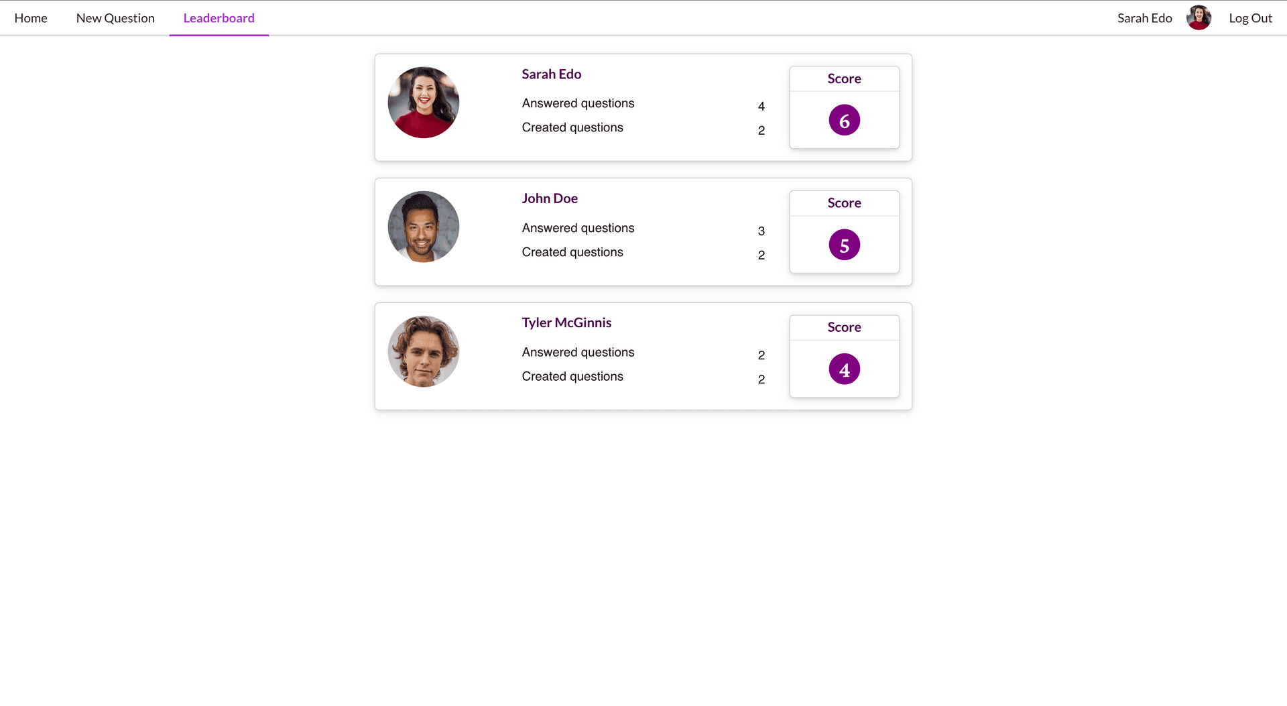
Task: Click the John Doe card heading
Action: [x=550, y=198]
